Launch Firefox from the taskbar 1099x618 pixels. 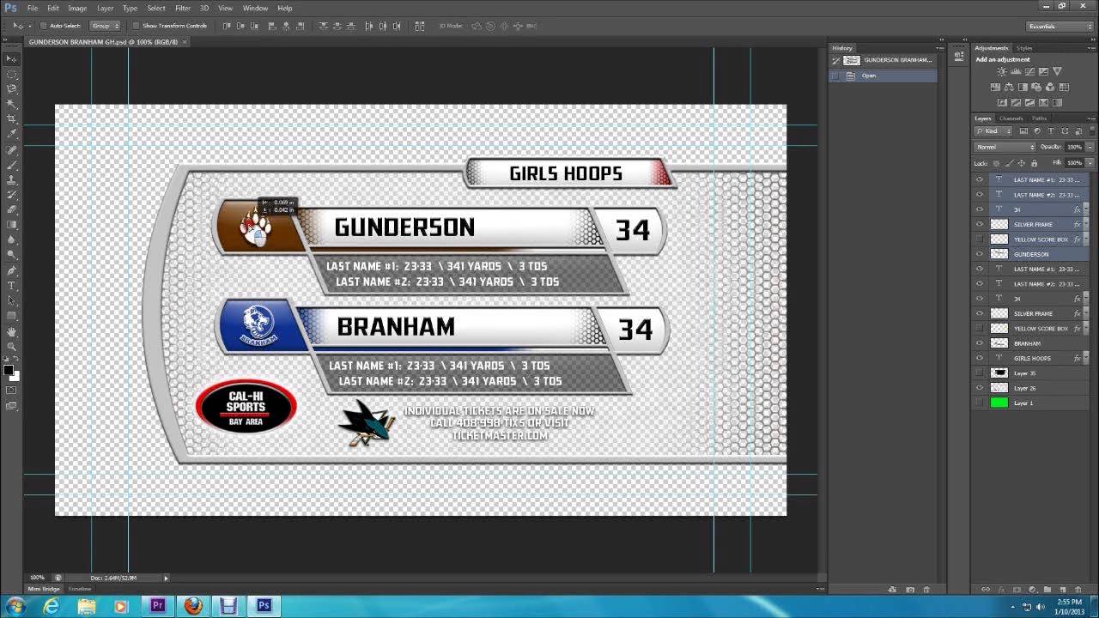point(192,606)
